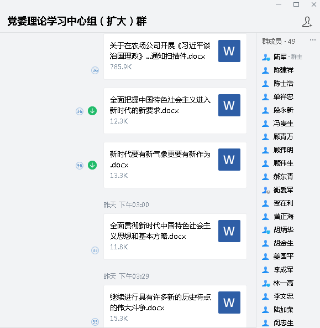Open file 全面把握中国特色社会主义进入新时代的新要求.docx
This screenshot has height=328, width=320.
(x=175, y=111)
